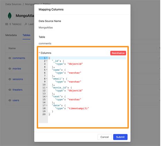
Task: Go to Data Sources breadcrumb
Action: pyautogui.click(x=13, y=4)
